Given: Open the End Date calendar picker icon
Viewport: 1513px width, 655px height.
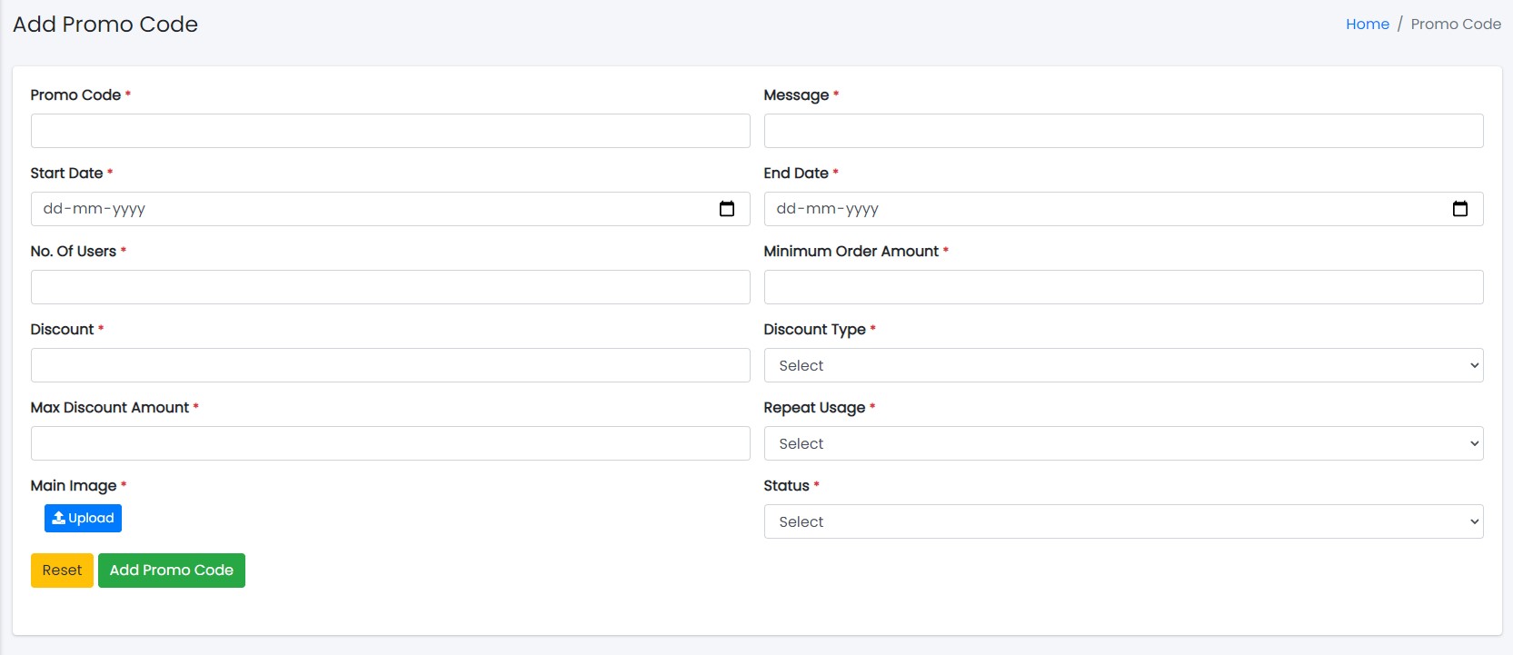Looking at the screenshot, I should [x=1459, y=209].
